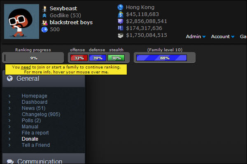
Task: Click the person icon beside Sexybeast
Action: [x=44, y=9]
